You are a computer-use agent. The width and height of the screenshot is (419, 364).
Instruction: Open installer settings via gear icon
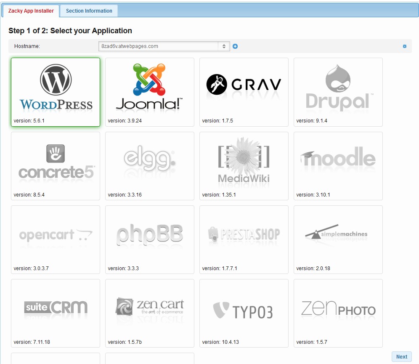point(405,46)
